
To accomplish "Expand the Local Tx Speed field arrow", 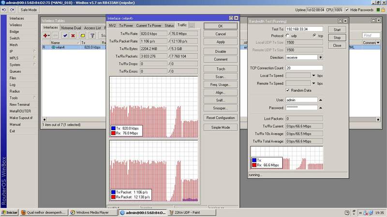I will coord(314,76).
